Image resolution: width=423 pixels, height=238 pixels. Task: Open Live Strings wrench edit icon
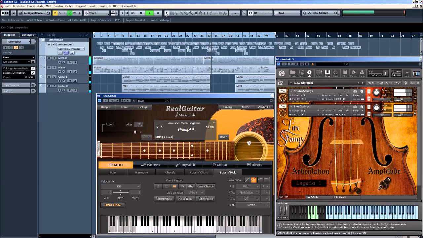coord(283,106)
